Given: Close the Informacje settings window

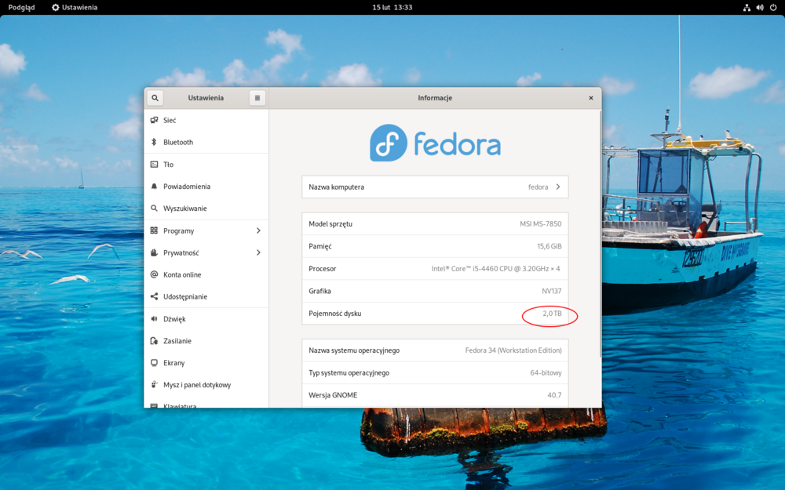Looking at the screenshot, I should tap(591, 98).
